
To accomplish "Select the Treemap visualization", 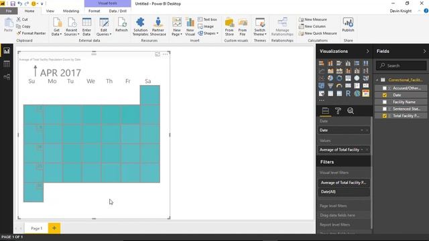I will [348, 78].
